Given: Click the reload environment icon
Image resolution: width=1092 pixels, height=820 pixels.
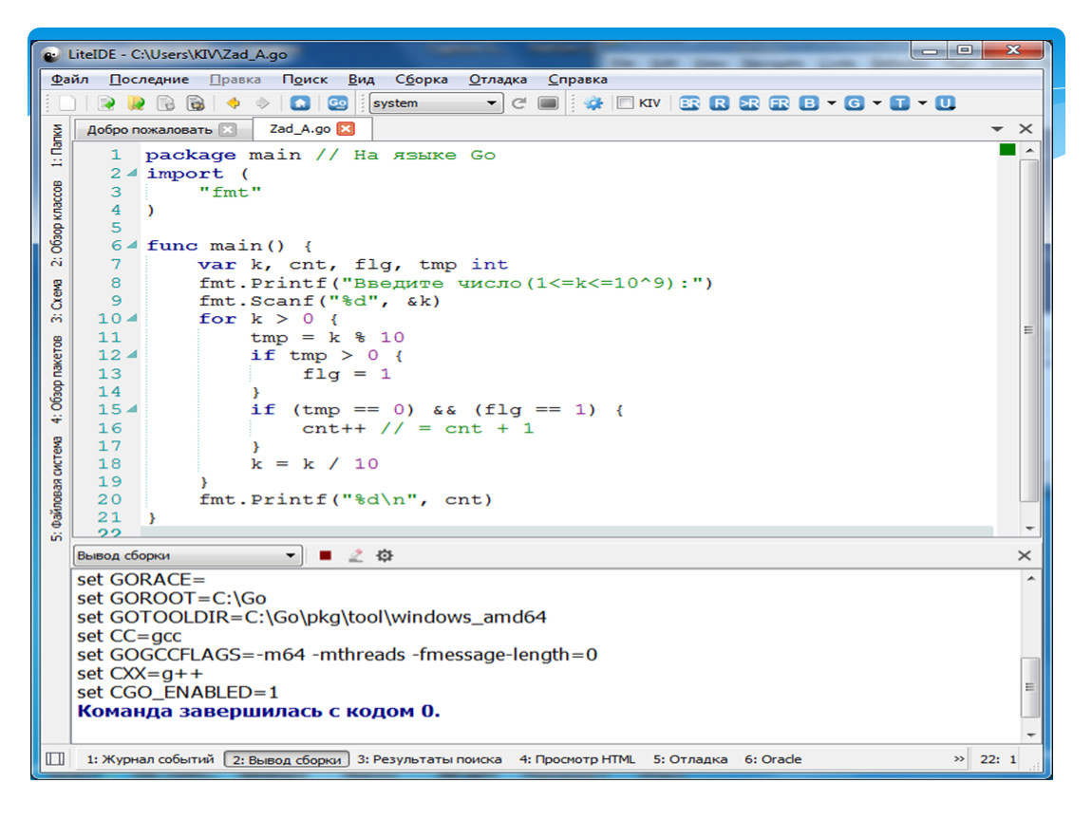Looking at the screenshot, I should pyautogui.click(x=518, y=103).
